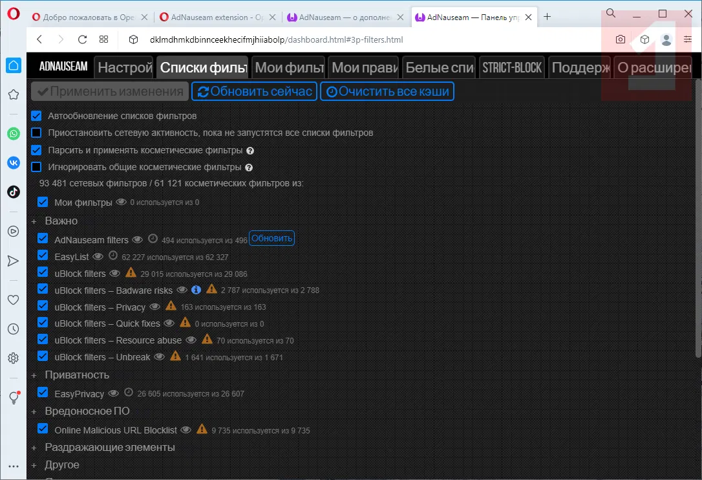Viewport: 702px width, 480px height.
Task: Collapse the Вредоносное ПО section
Action: pyautogui.click(x=87, y=411)
